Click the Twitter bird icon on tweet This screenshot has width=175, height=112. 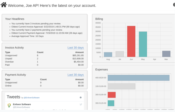coord(81,104)
